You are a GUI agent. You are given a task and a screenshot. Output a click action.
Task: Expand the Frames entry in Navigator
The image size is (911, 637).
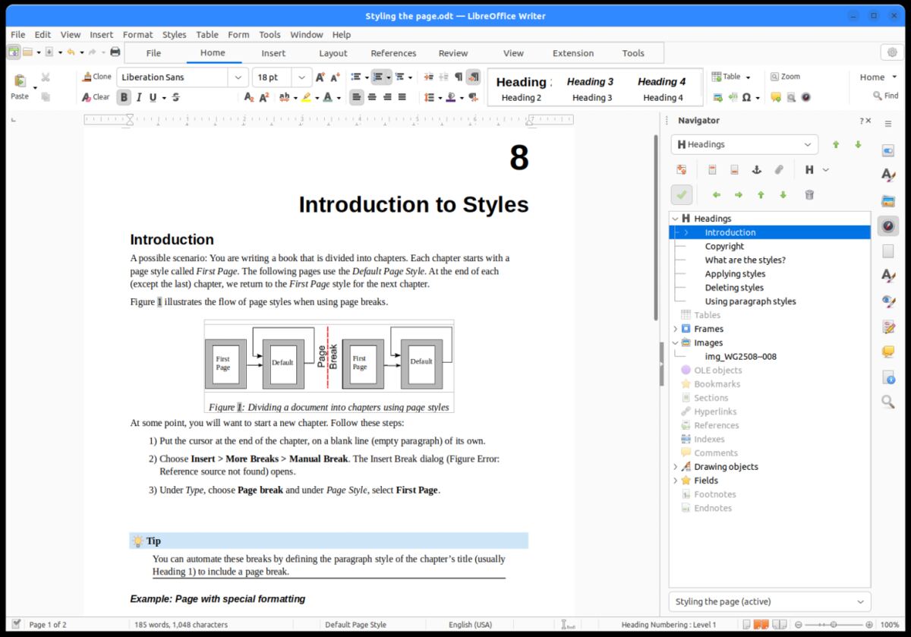tap(675, 329)
